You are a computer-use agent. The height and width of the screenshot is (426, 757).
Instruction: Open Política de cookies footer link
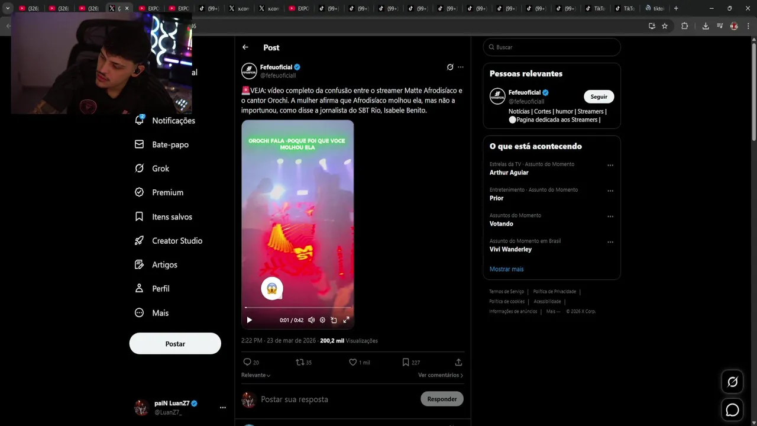(507, 302)
